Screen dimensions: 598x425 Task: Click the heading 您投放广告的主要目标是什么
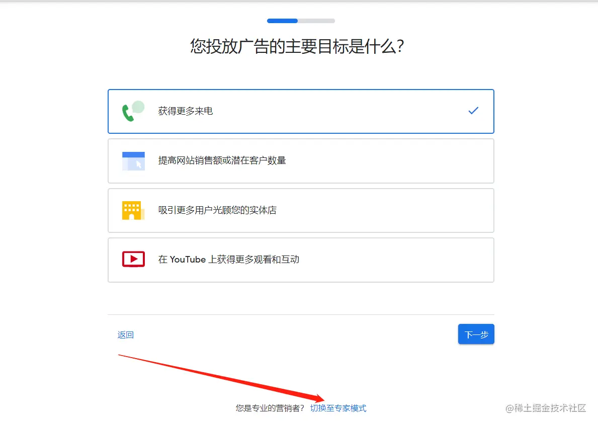(297, 46)
